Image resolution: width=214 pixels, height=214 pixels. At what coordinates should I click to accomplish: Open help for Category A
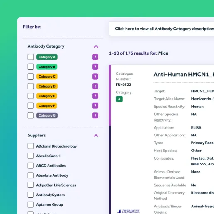point(95,57)
